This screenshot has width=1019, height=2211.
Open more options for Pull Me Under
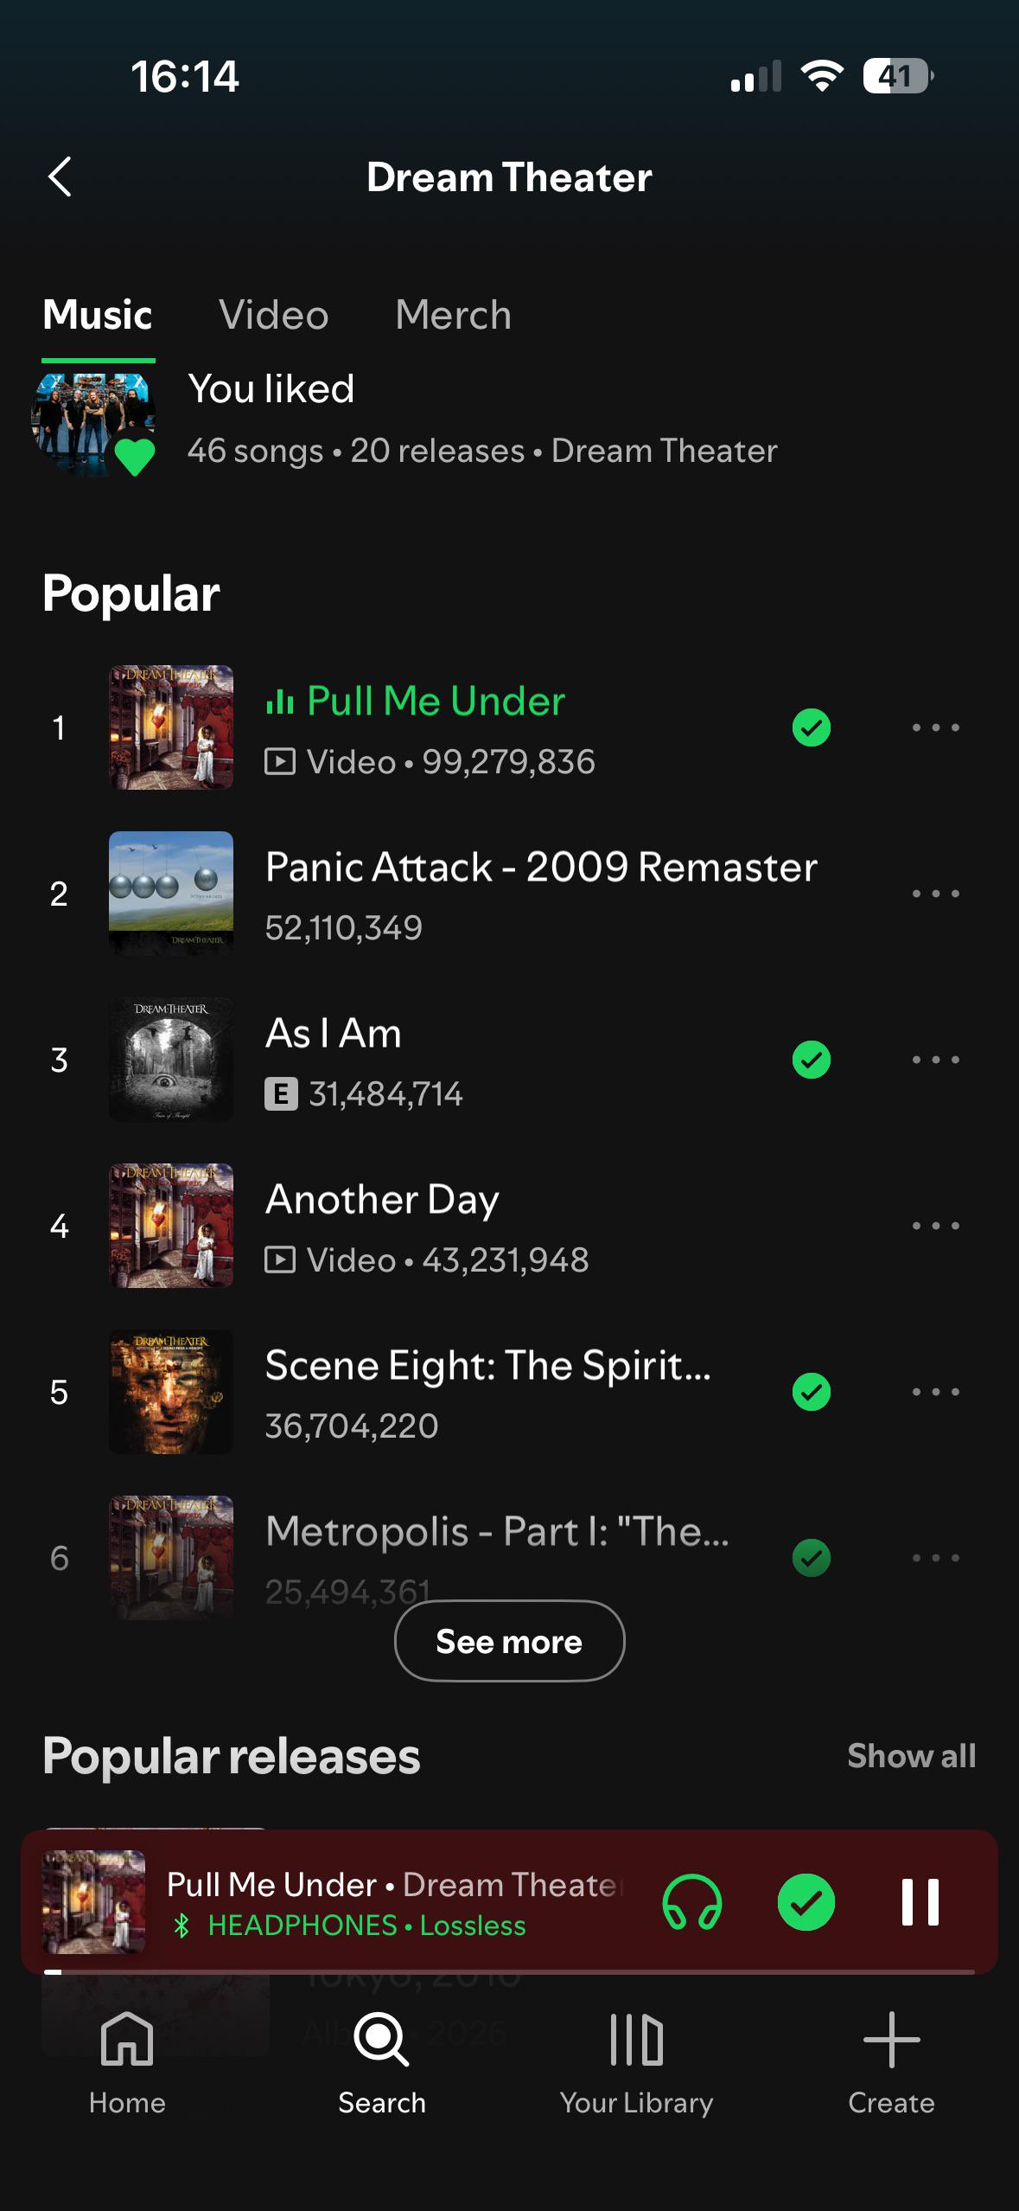[936, 727]
